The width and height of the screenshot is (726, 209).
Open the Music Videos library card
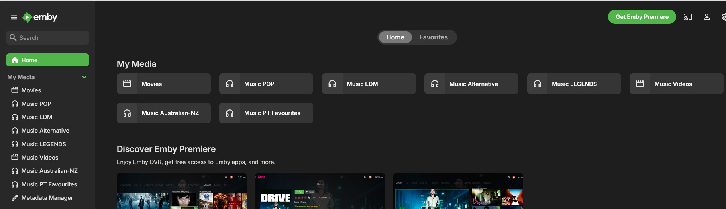pos(677,84)
